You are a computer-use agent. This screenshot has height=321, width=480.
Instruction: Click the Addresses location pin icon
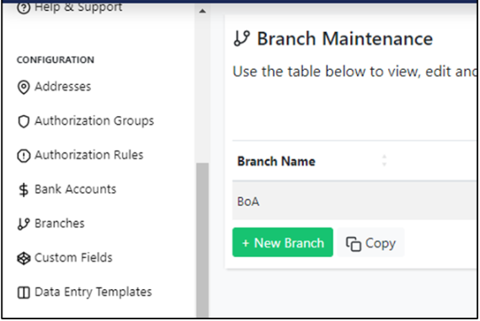24,88
